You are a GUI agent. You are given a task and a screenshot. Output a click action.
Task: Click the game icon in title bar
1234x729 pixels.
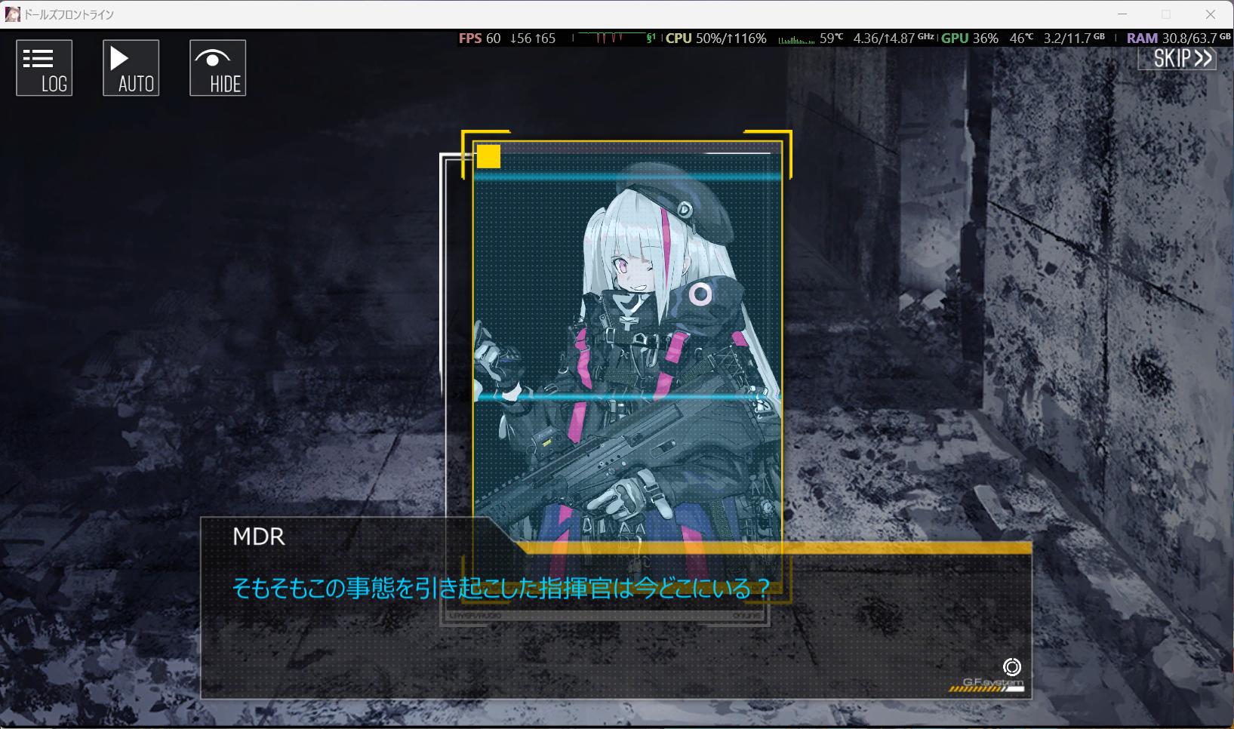point(12,14)
